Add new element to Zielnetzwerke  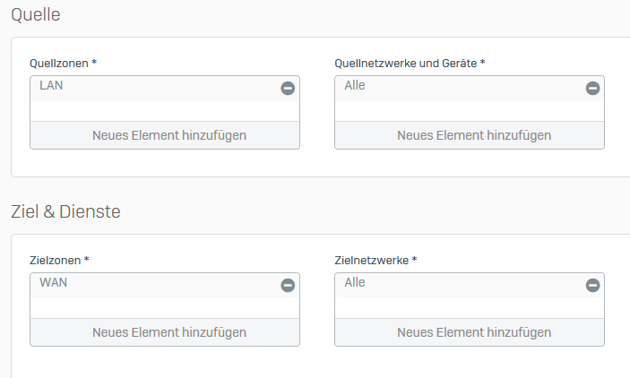[473, 332]
